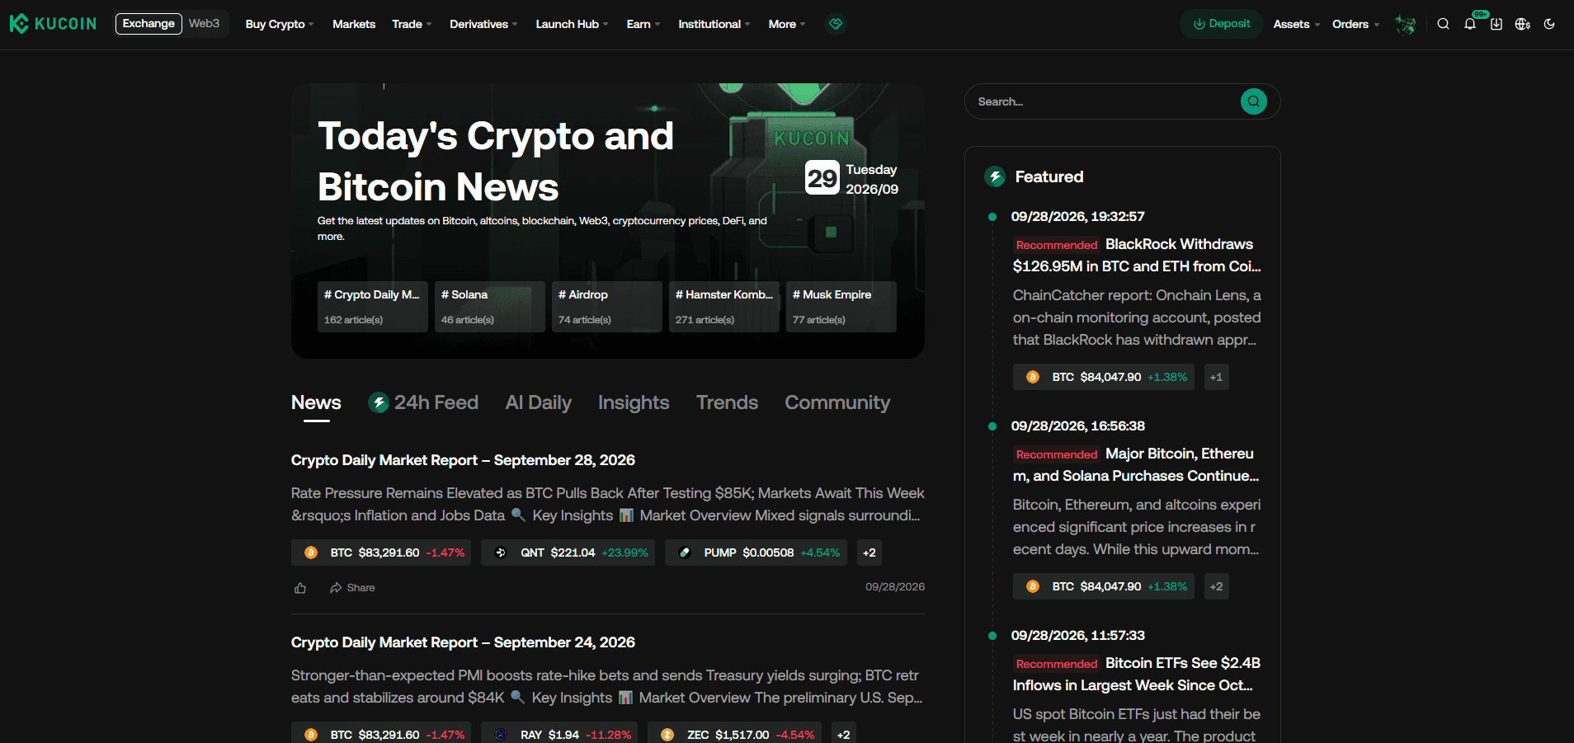Switch to Exchange mode
The image size is (1574, 743).
(148, 23)
